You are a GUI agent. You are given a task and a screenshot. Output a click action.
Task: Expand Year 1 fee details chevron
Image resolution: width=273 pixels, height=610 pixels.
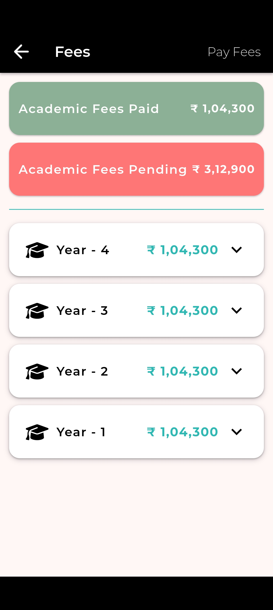click(237, 432)
